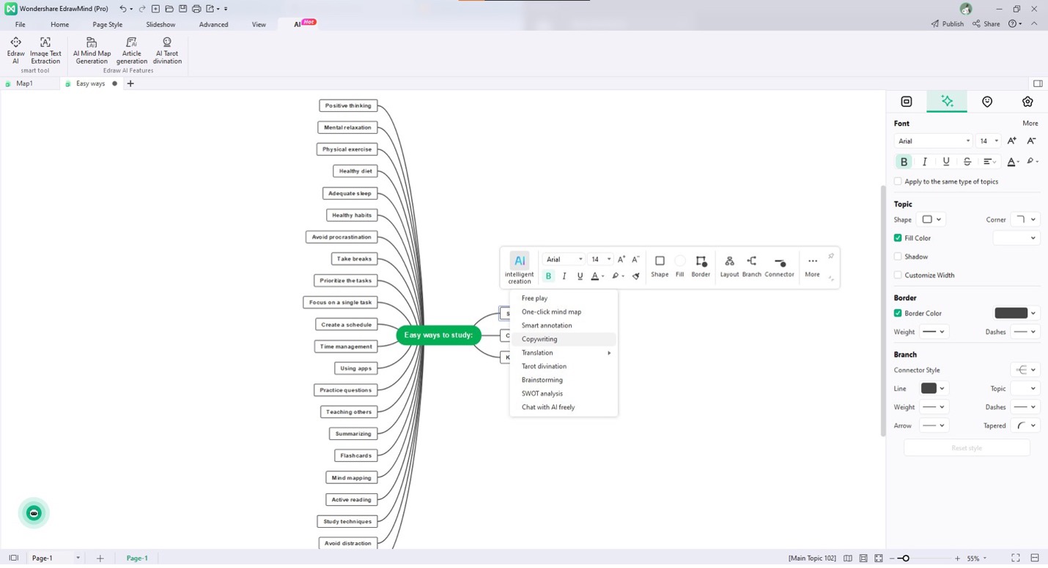Open Shape options in floating toolbar
Viewport: 1048px width, 568px height.
[x=660, y=266]
